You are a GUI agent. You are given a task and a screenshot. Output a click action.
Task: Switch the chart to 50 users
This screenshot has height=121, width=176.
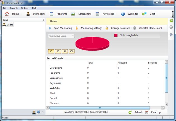coord(65,51)
